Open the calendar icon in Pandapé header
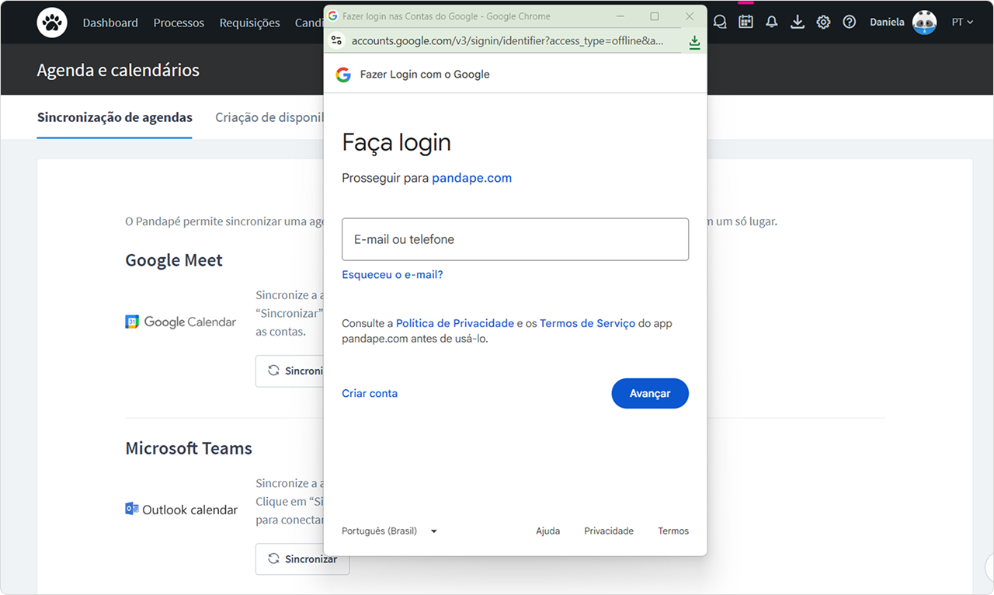Viewport: 994px width, 595px height. [745, 22]
